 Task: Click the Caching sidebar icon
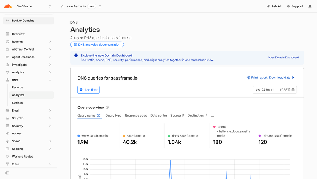pos(8,149)
